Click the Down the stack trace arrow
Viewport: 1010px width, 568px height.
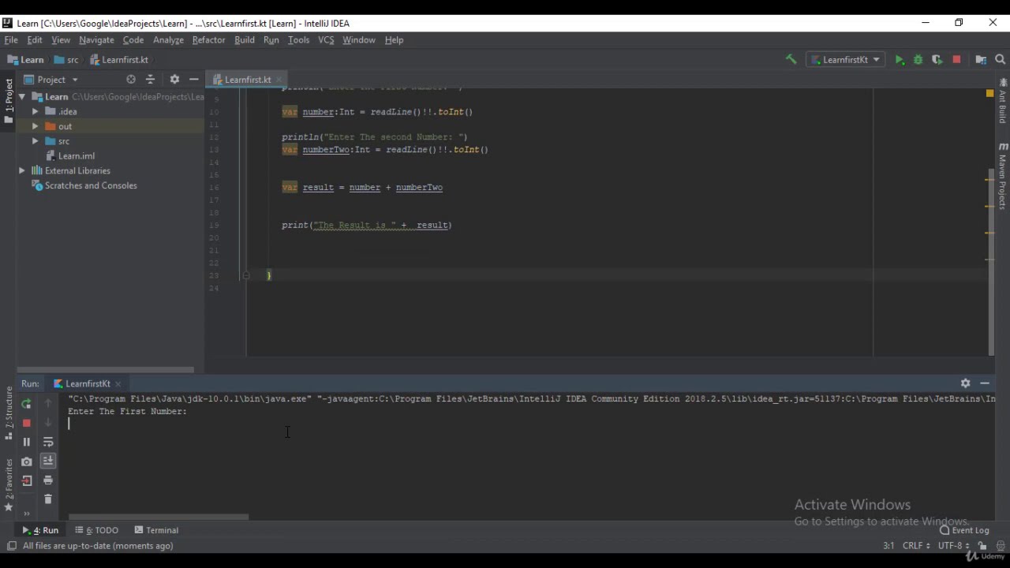coord(47,423)
